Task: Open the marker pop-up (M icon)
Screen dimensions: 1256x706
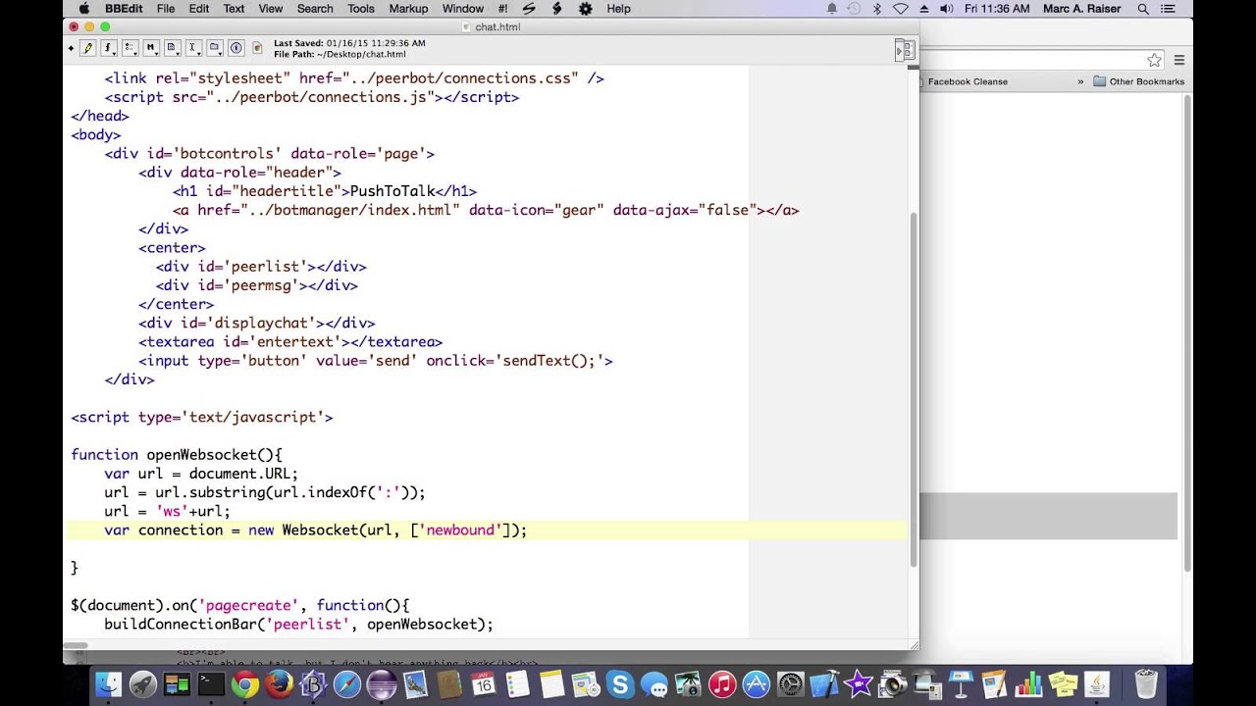Action: [x=150, y=47]
